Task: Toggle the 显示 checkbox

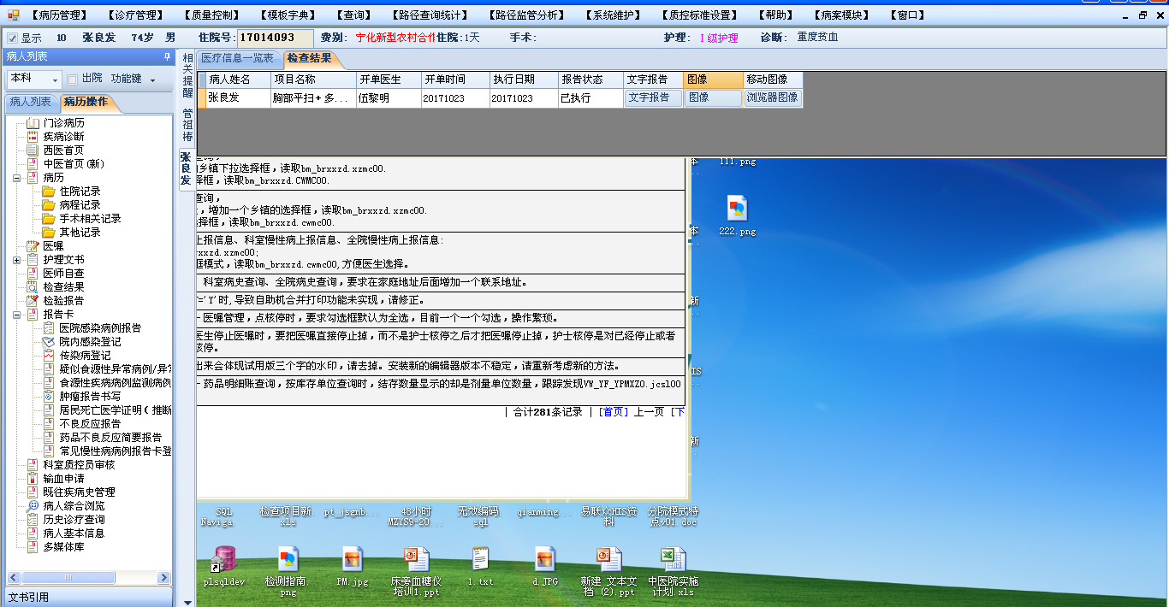Action: click(x=12, y=38)
